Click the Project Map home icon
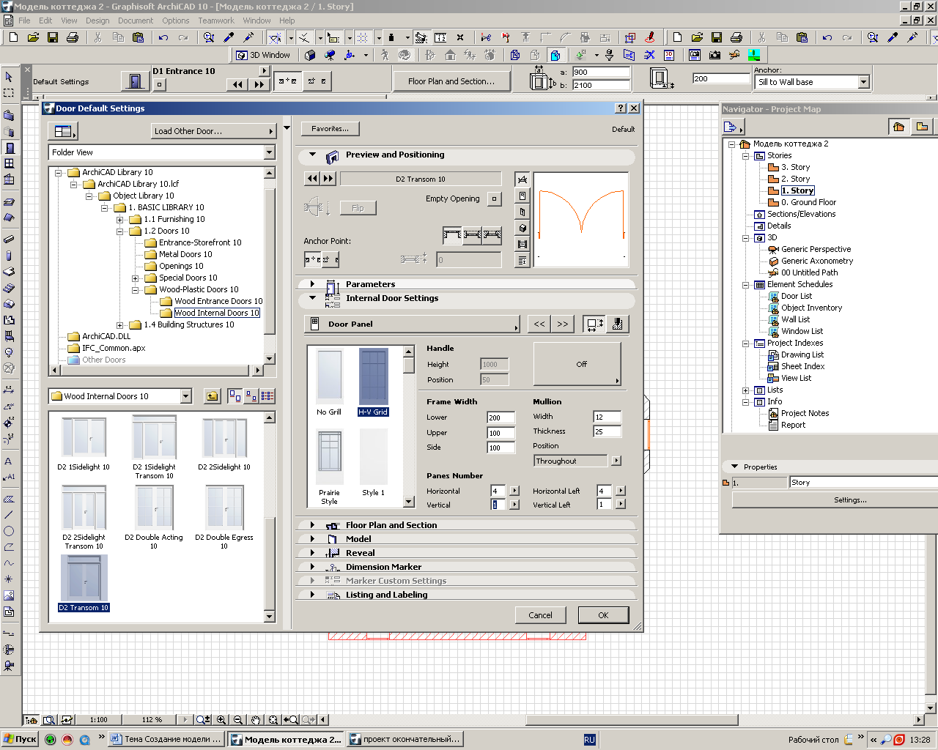 898,127
